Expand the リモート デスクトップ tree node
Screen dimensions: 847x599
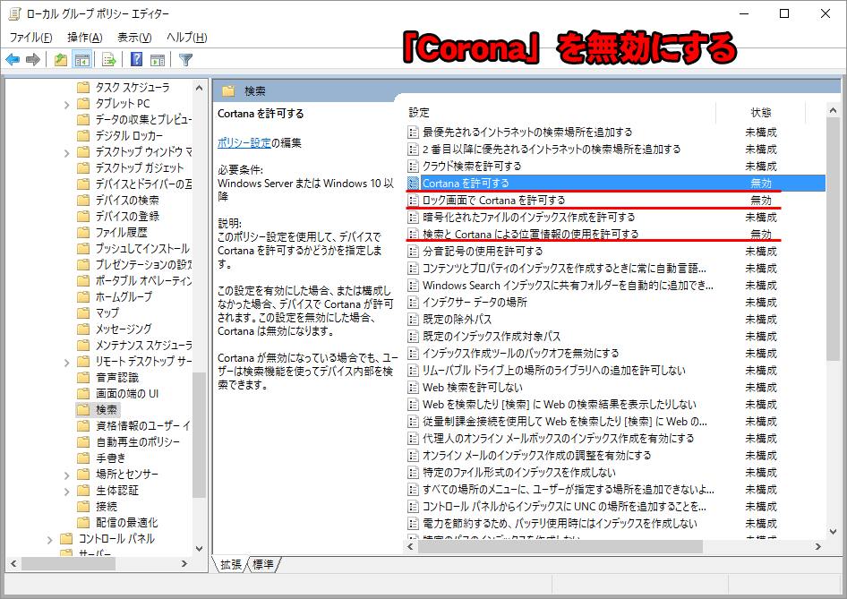tap(67, 363)
